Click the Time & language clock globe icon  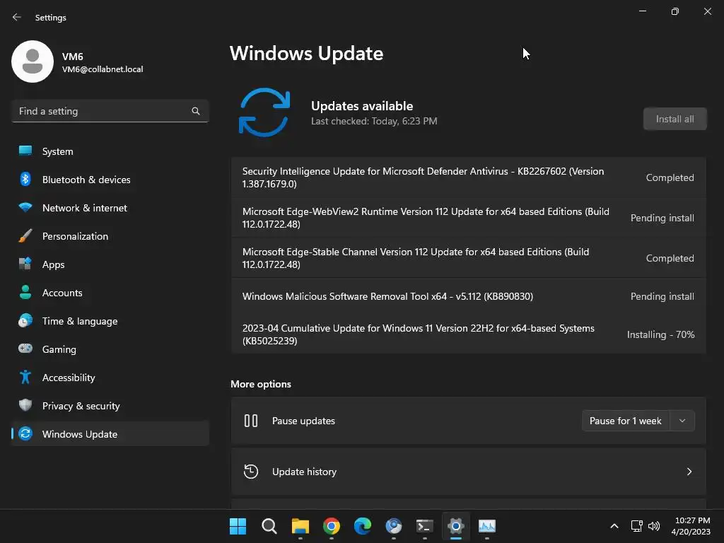pos(25,320)
